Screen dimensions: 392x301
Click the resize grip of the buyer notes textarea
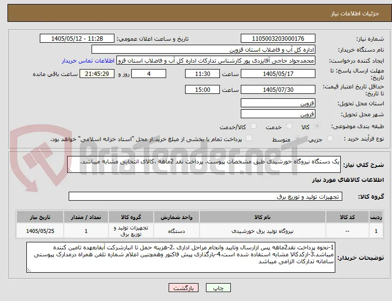tap(29, 270)
